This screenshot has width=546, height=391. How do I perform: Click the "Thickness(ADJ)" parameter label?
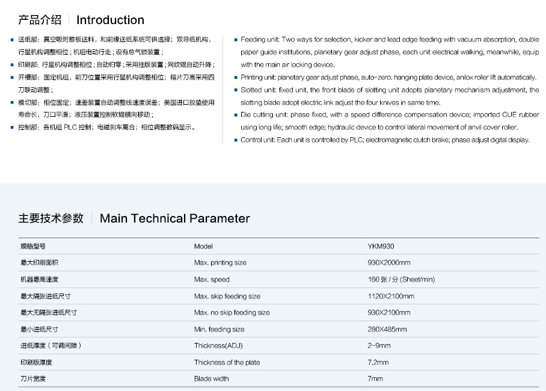(218, 346)
